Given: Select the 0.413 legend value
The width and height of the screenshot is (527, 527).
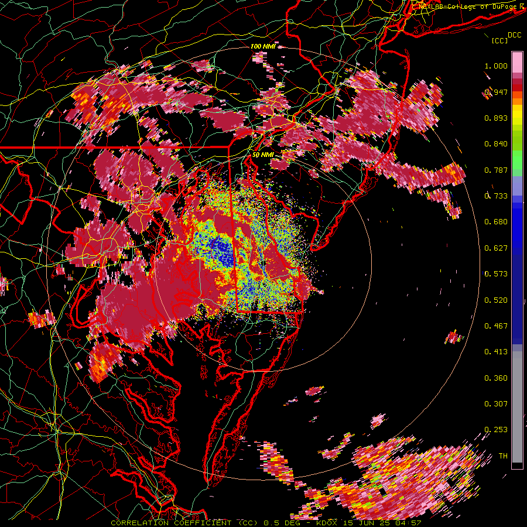Looking at the screenshot, I should 496,352.
